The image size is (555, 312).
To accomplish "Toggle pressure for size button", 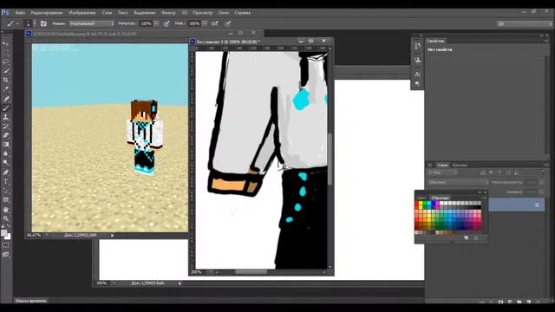I will pyautogui.click(x=228, y=23).
